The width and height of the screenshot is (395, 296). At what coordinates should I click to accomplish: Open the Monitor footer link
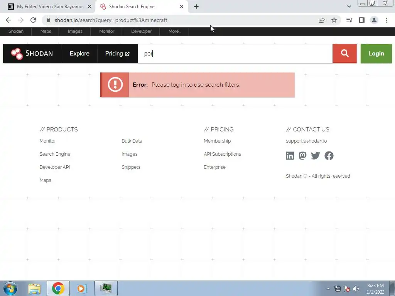(47, 141)
